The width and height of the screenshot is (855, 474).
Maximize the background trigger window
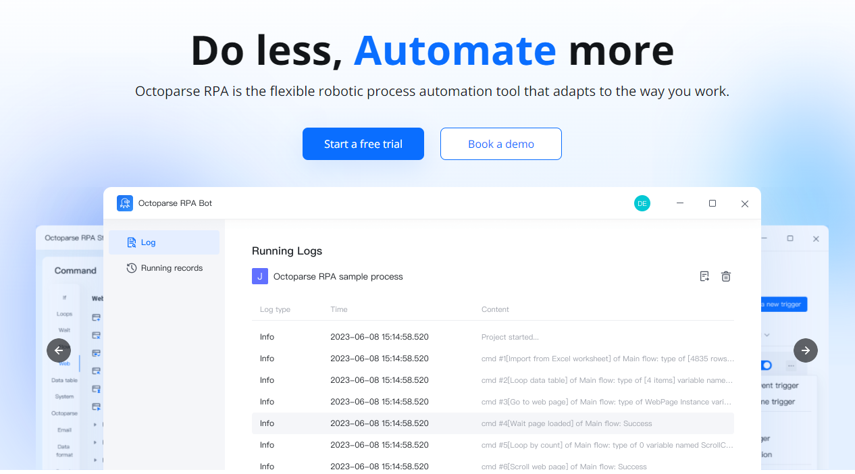[790, 238]
